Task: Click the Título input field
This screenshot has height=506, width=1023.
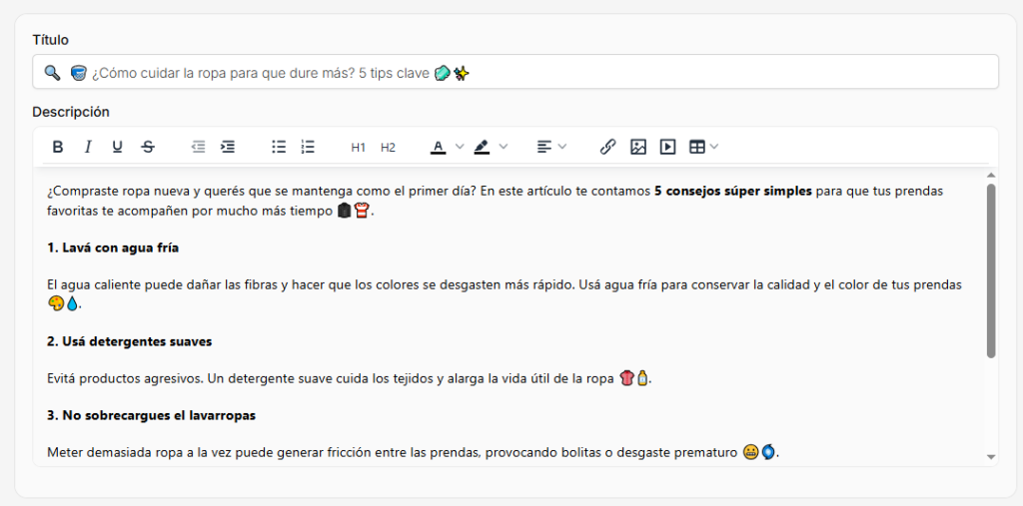Action: pos(515,73)
